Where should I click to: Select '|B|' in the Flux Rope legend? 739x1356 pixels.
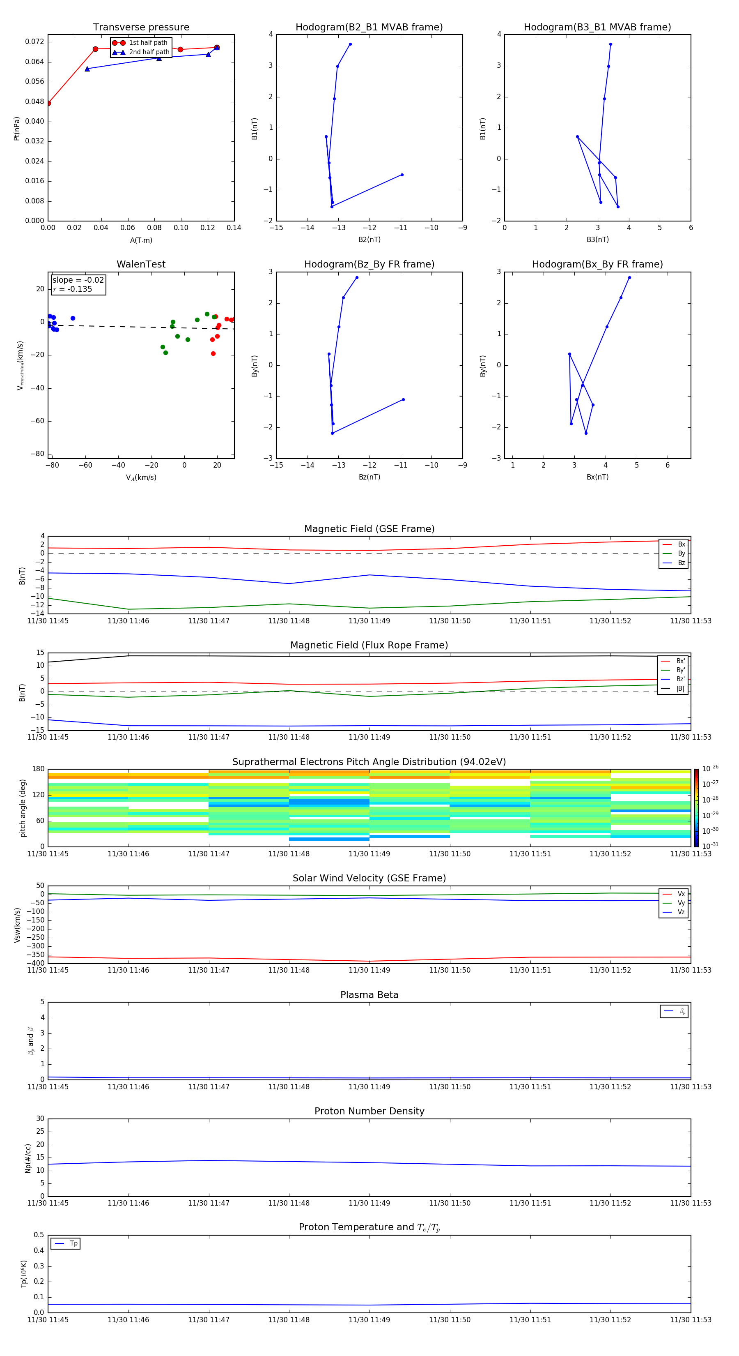pos(673,689)
